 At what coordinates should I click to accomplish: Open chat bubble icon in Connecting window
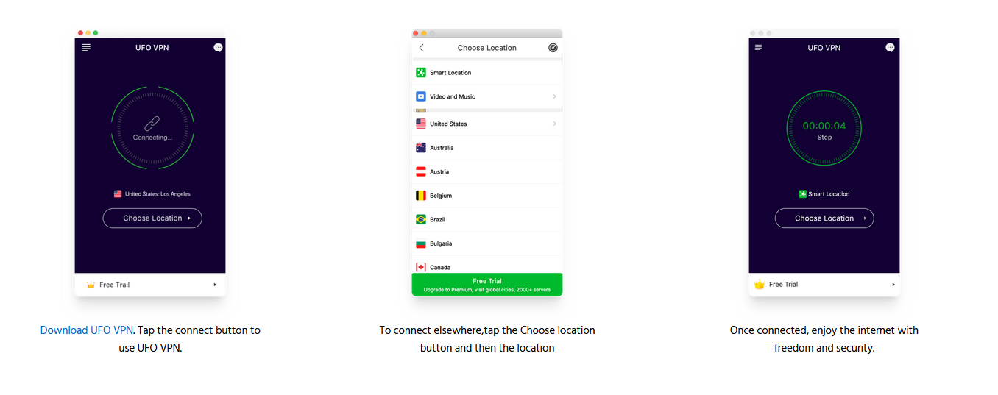(218, 48)
